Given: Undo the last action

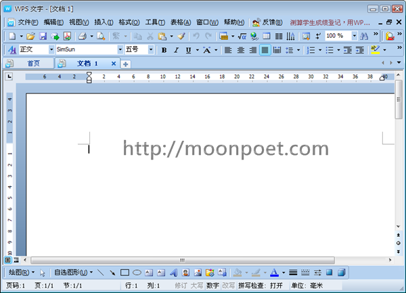Looking at the screenshot, I should (x=196, y=36).
